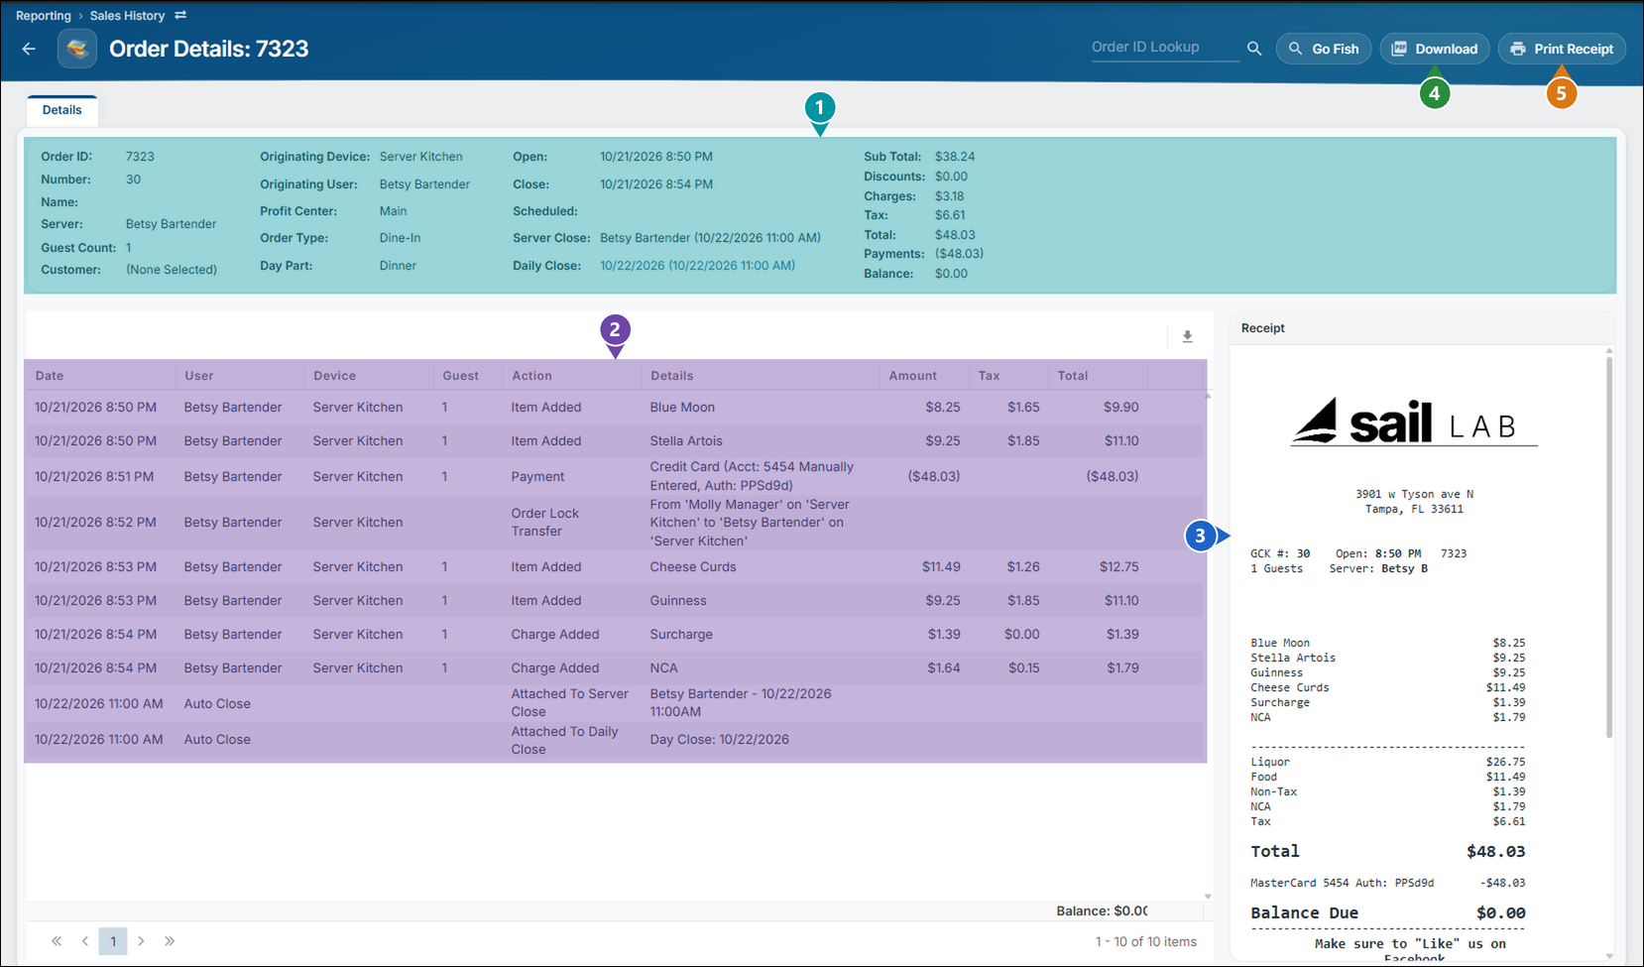Click the swap arrows icon next to Sales History
This screenshot has height=967, width=1644.
tap(180, 16)
